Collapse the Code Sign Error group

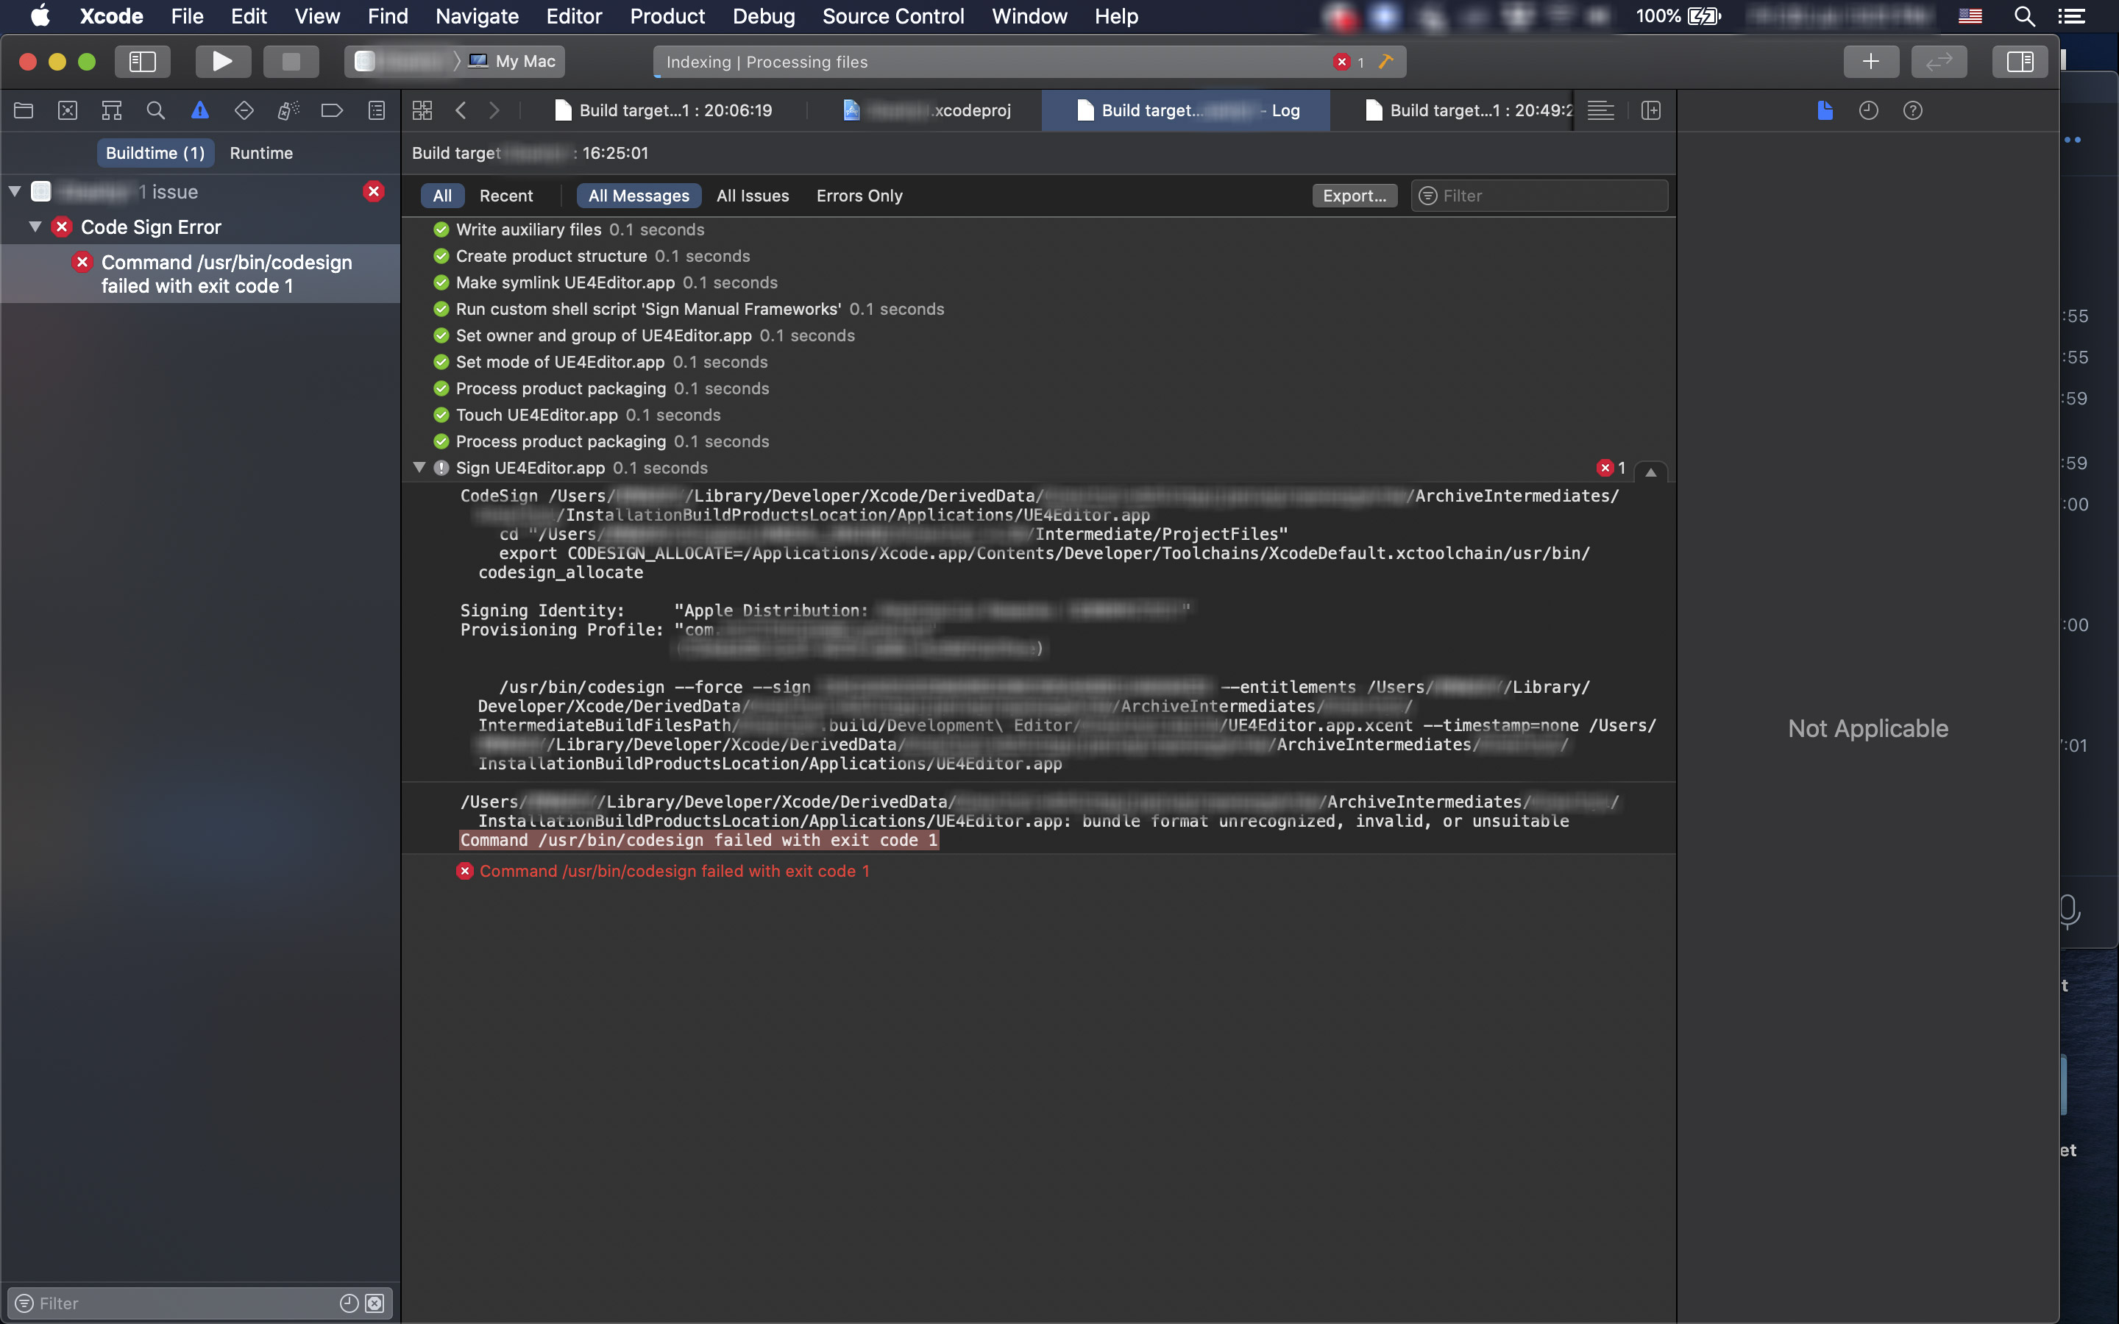[x=35, y=227]
